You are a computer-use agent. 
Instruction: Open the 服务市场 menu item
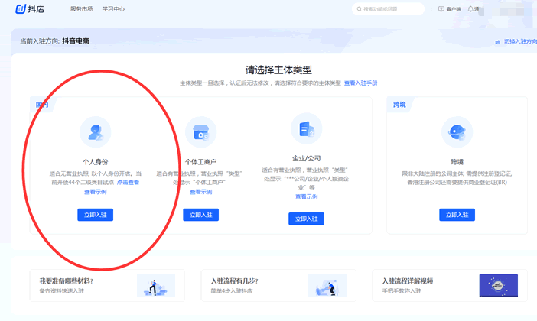point(81,9)
